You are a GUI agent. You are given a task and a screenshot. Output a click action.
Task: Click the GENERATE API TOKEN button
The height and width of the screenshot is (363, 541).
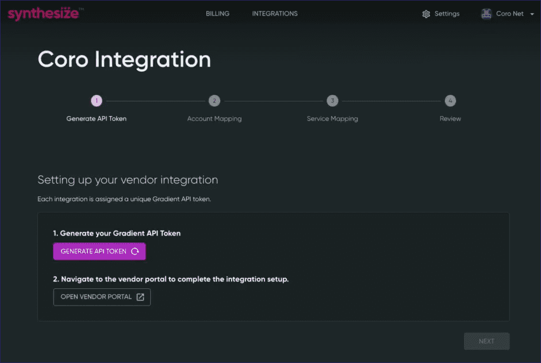tap(99, 251)
